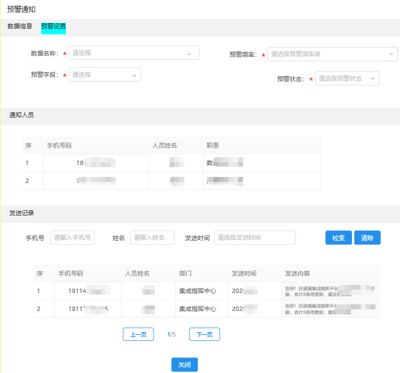This screenshot has width=400, height=373.
Task: Select the 预警设置 tab
Action: (x=53, y=26)
